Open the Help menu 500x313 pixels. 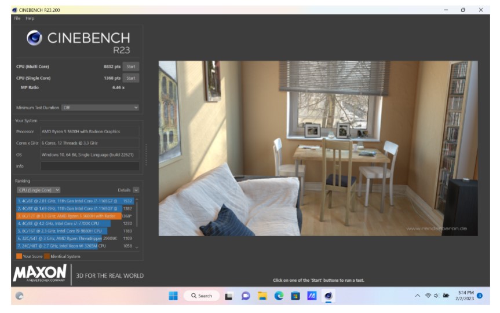coord(30,19)
